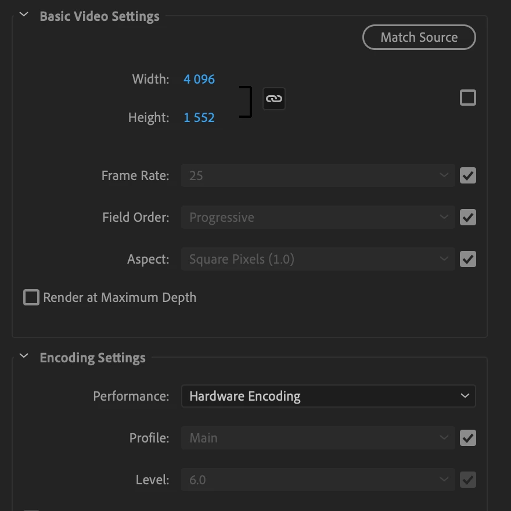Toggle the Level checkbox
This screenshot has height=511, width=511.
point(467,480)
